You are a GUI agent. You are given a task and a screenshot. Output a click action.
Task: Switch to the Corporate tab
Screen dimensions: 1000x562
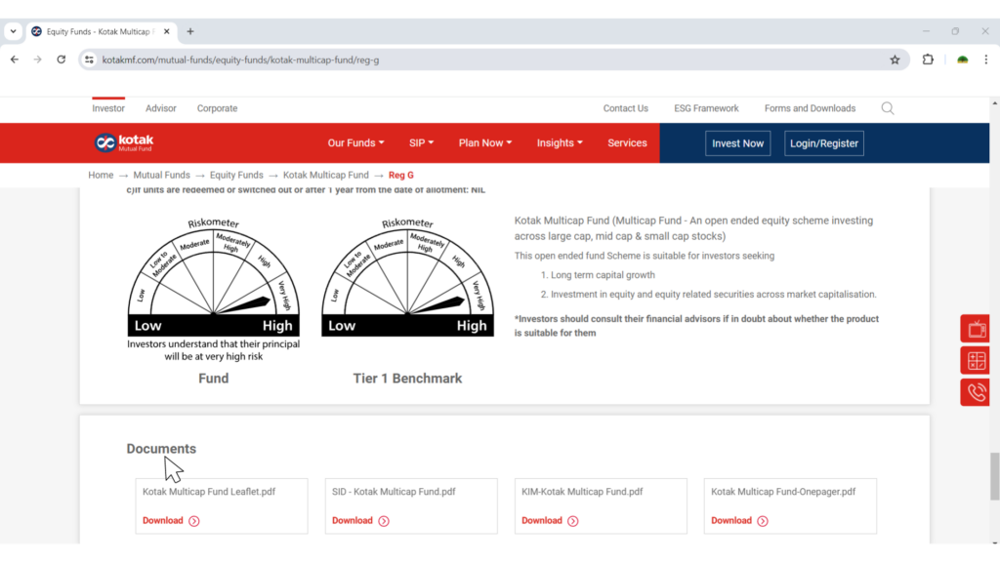217,108
